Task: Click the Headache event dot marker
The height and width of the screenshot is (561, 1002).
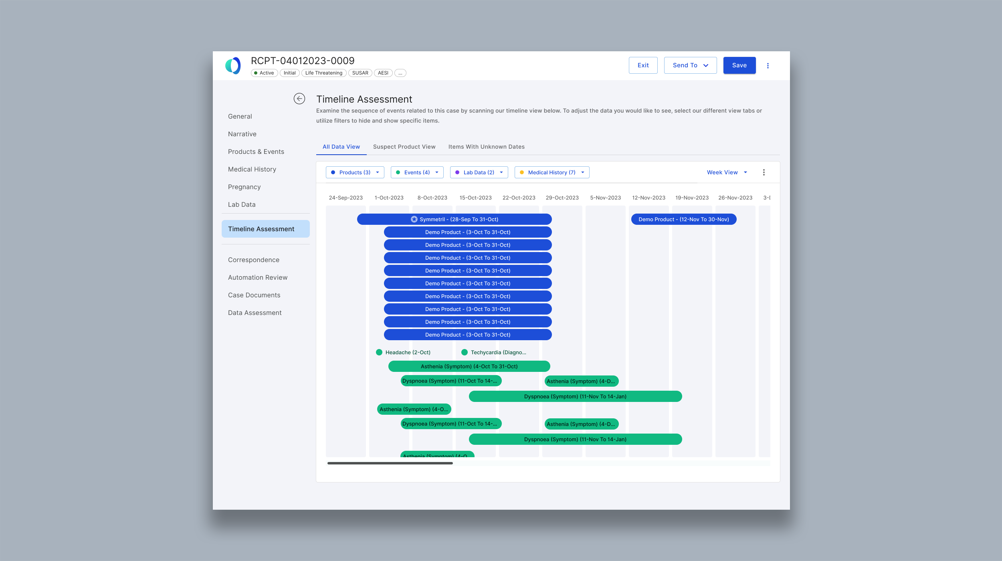Action: [379, 352]
